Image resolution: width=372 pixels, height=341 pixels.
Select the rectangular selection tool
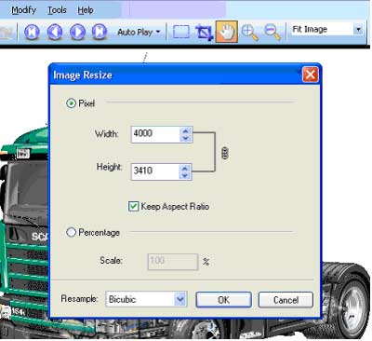pyautogui.click(x=181, y=32)
